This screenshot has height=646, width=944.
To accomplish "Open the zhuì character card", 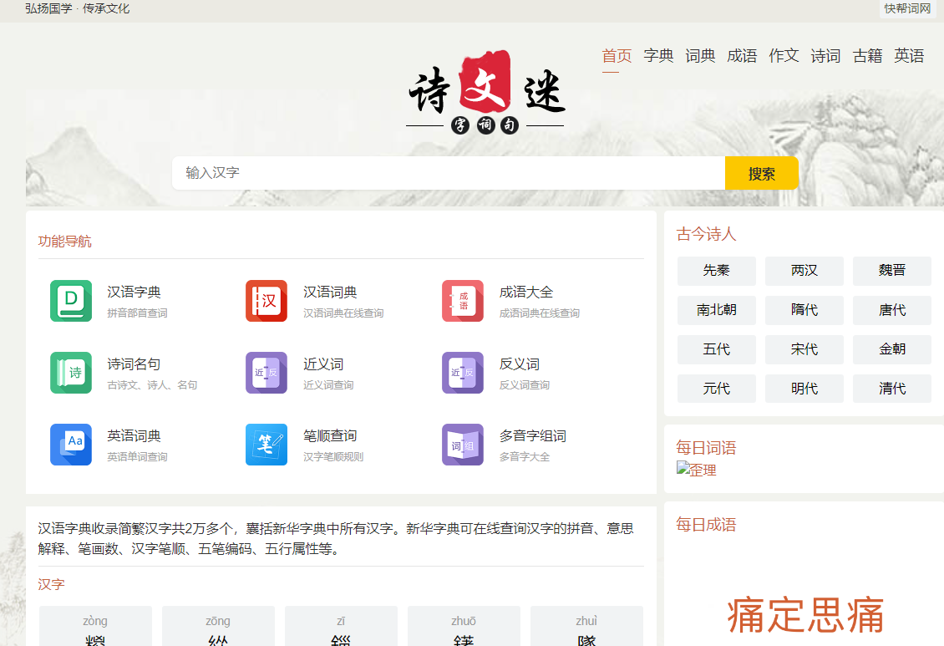I will coord(586,626).
